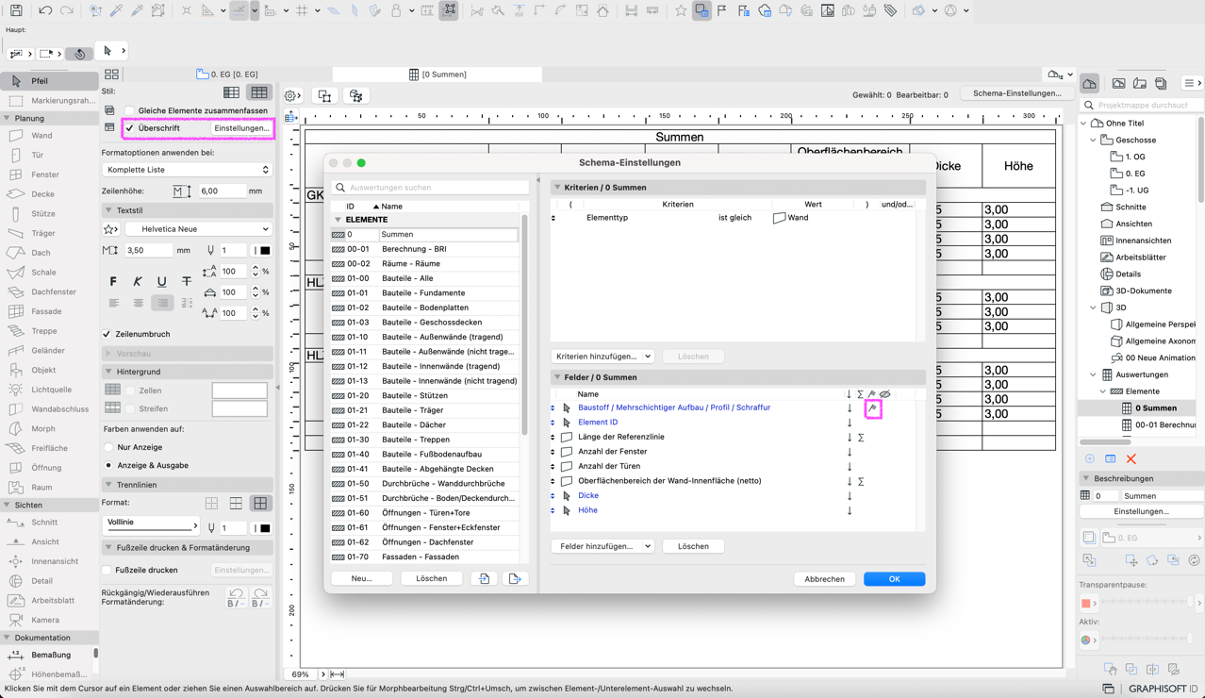Select the Treppe stair tool

click(x=49, y=331)
